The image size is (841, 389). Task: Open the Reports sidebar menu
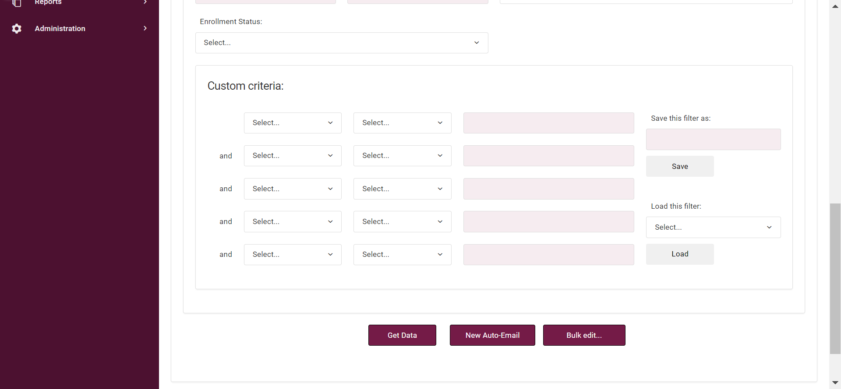pyautogui.click(x=48, y=3)
